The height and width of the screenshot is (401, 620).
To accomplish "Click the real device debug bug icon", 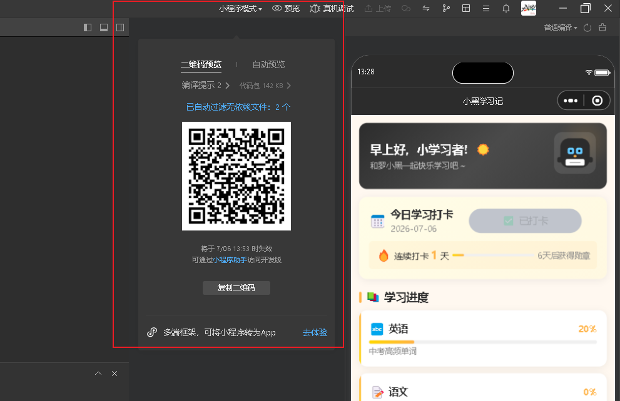I will pyautogui.click(x=315, y=8).
